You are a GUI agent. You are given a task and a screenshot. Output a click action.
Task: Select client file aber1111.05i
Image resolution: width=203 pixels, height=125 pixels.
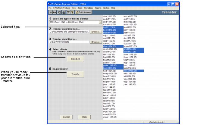point(109,17)
